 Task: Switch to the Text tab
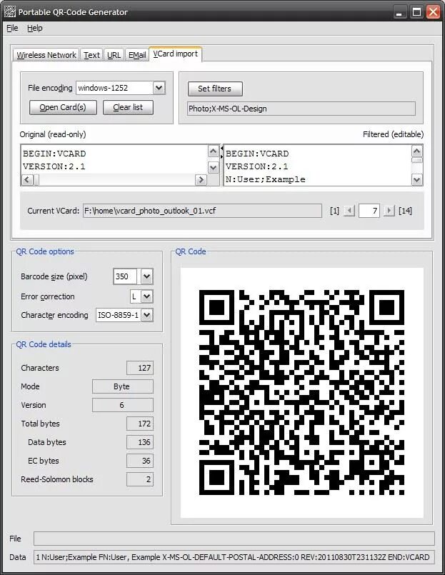[91, 55]
